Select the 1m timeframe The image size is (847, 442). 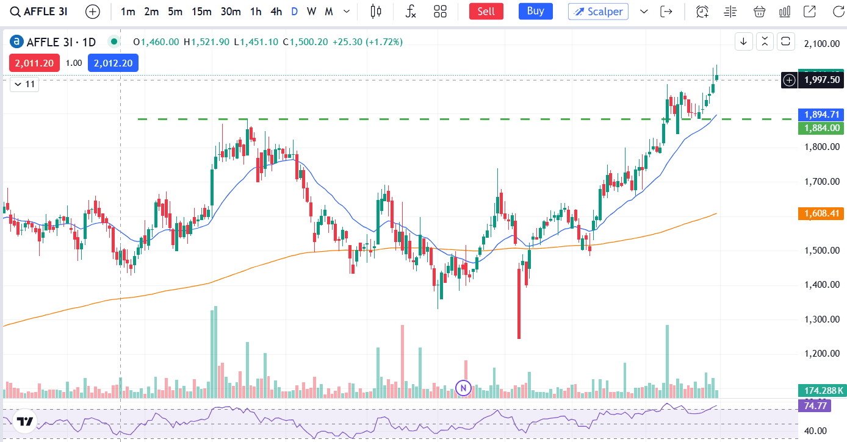(128, 11)
